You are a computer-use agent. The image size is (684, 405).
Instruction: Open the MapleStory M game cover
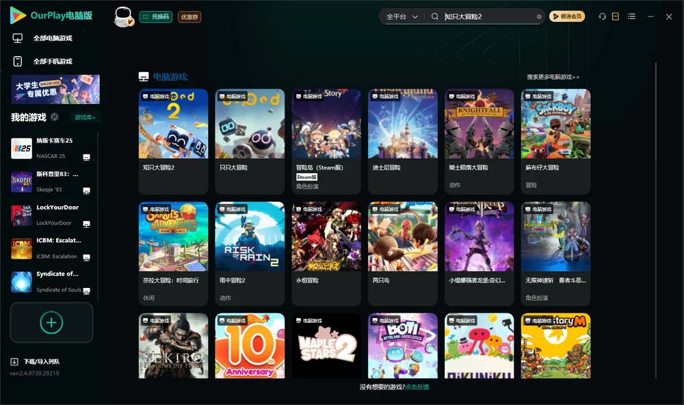point(555,345)
